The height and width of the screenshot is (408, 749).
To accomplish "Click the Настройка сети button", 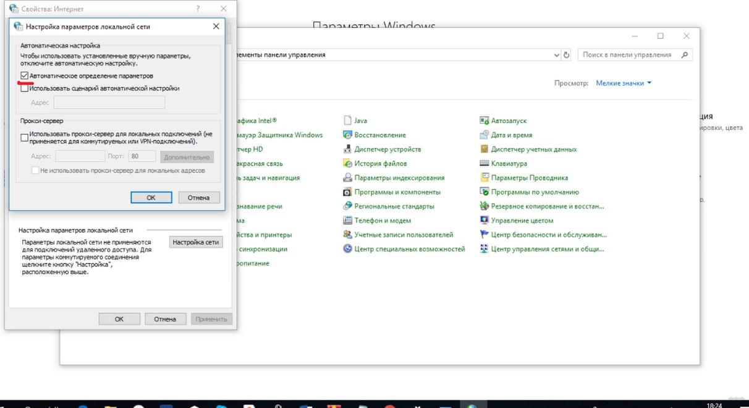I will (196, 242).
